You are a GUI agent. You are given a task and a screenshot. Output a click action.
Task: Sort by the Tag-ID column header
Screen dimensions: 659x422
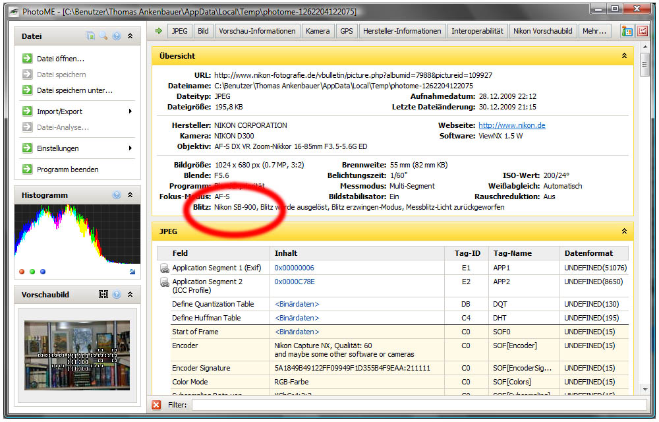(467, 253)
